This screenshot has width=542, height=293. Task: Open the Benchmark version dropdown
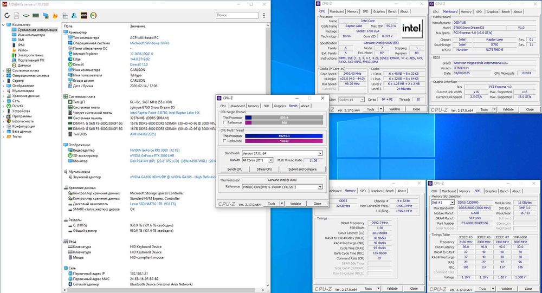click(x=320, y=153)
